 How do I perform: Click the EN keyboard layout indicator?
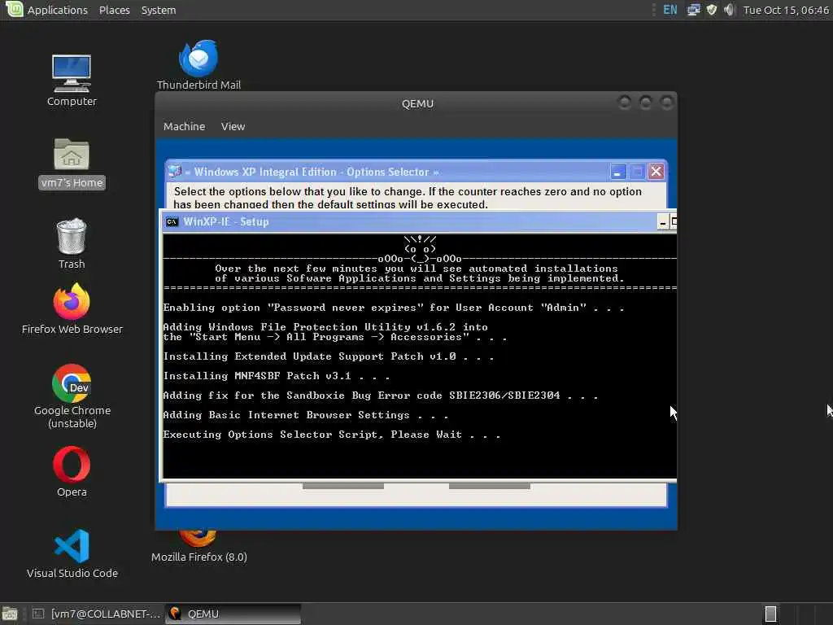coord(670,10)
